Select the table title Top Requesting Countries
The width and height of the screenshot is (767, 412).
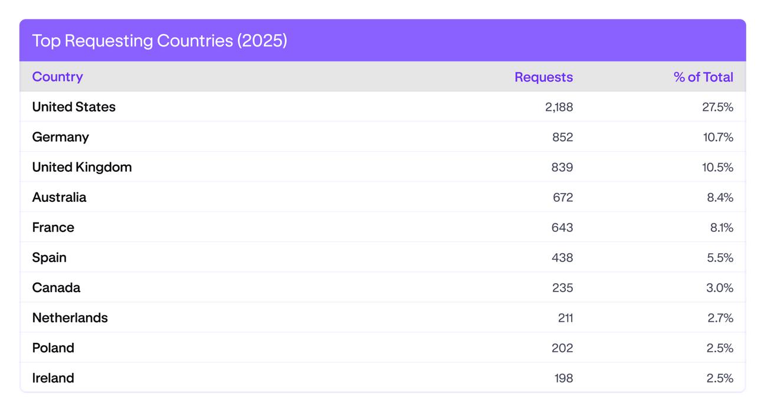pos(159,41)
